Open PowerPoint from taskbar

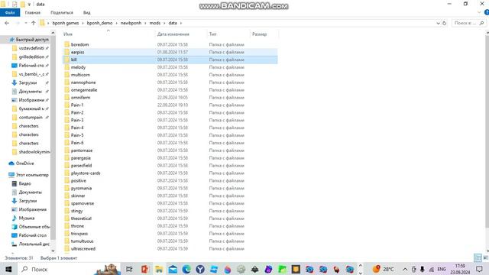(145, 269)
